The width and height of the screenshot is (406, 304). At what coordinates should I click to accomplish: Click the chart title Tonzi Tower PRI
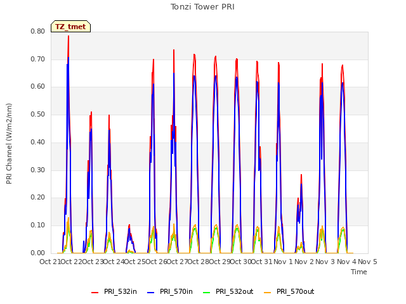[202, 7]
